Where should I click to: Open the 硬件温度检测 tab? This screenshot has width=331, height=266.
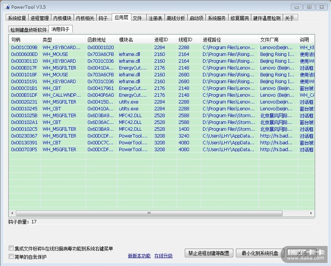(x=267, y=18)
